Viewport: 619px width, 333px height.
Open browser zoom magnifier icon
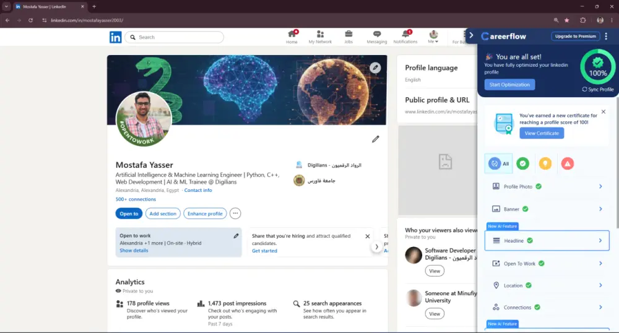click(556, 20)
